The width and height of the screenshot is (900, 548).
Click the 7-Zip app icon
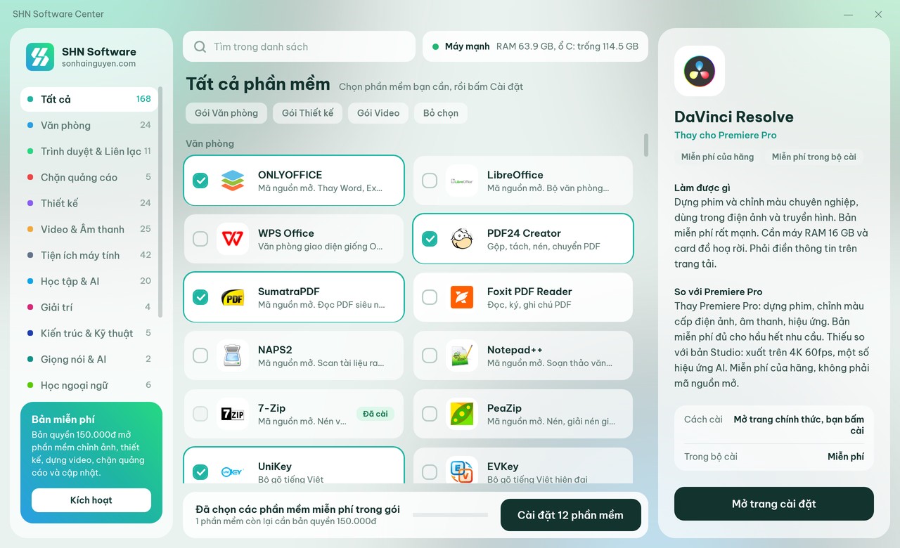[x=233, y=414]
